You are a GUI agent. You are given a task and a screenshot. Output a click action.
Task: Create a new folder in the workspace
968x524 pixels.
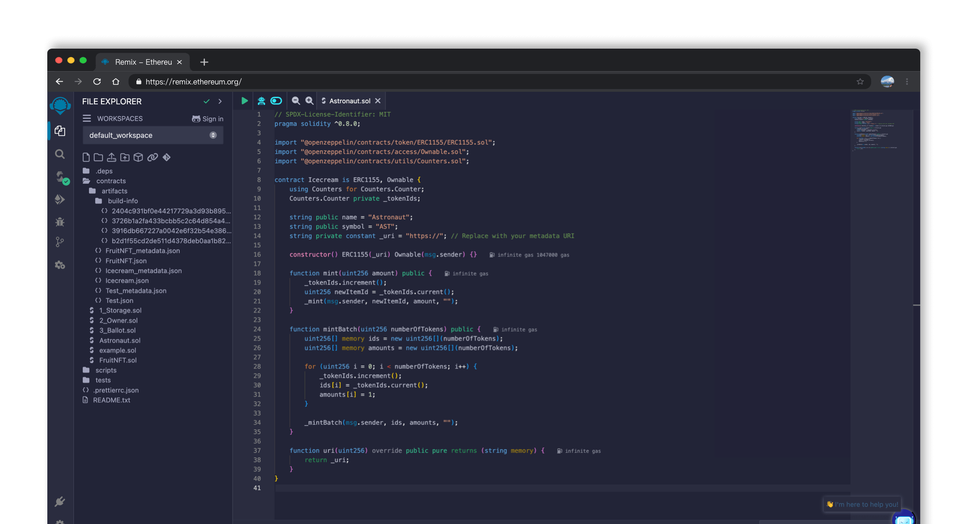[x=98, y=157]
